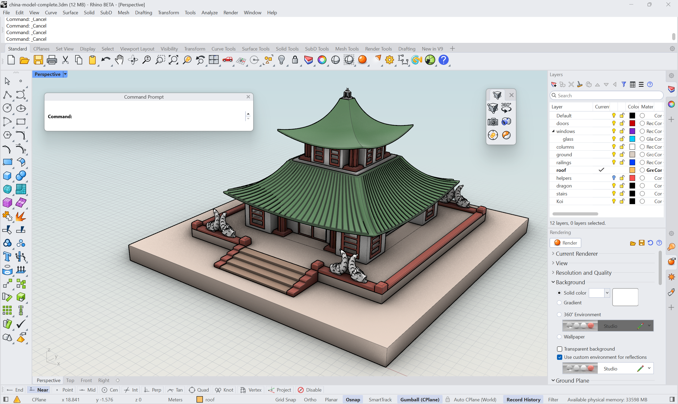This screenshot has width=678, height=404.
Task: Select the 360° Environment radio button
Action: tap(559, 315)
